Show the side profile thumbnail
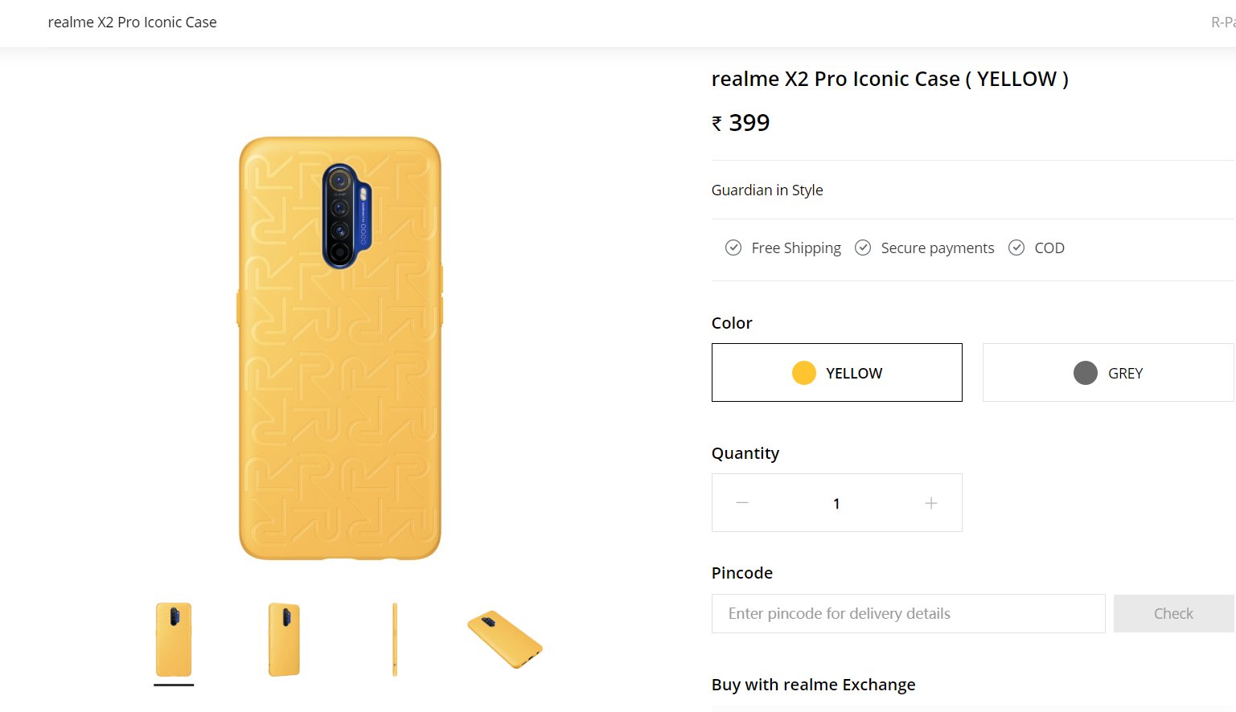This screenshot has width=1236, height=712. click(x=395, y=640)
